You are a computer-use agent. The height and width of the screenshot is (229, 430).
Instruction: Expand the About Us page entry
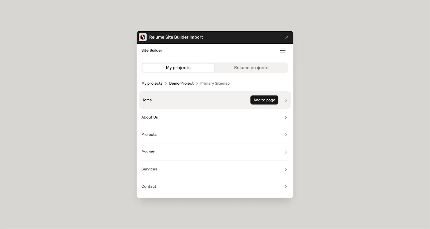[150, 117]
